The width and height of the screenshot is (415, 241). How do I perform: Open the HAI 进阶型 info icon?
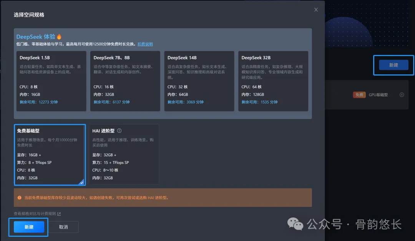(120, 130)
